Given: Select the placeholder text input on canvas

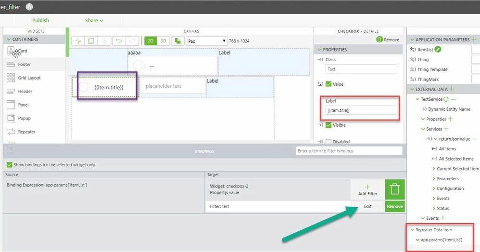Looking at the screenshot, I should (x=173, y=86).
